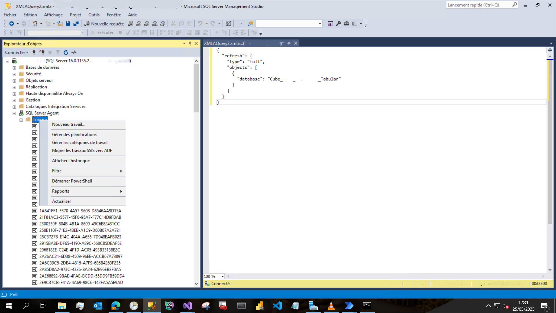Viewport: 556px width, 313px height.
Task: Select job 1A841FF1-F370-4A57-9608-D8546AA9D15A
Action: coord(80,211)
